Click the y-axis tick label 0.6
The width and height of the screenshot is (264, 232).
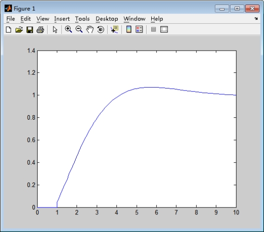(x=31, y=140)
